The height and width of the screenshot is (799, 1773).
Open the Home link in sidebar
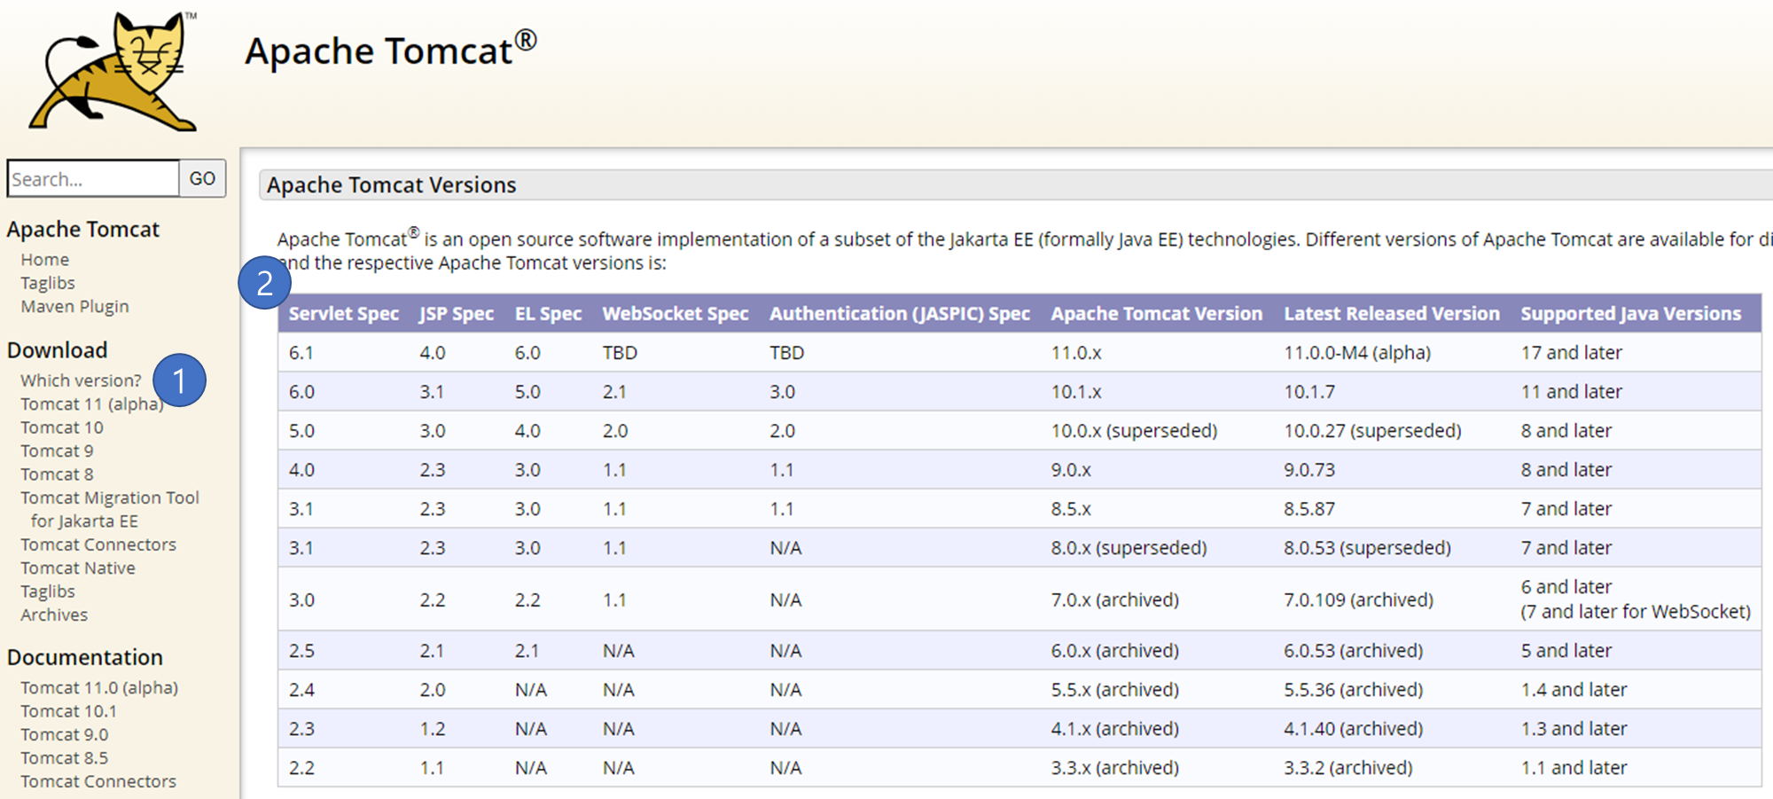coord(45,259)
